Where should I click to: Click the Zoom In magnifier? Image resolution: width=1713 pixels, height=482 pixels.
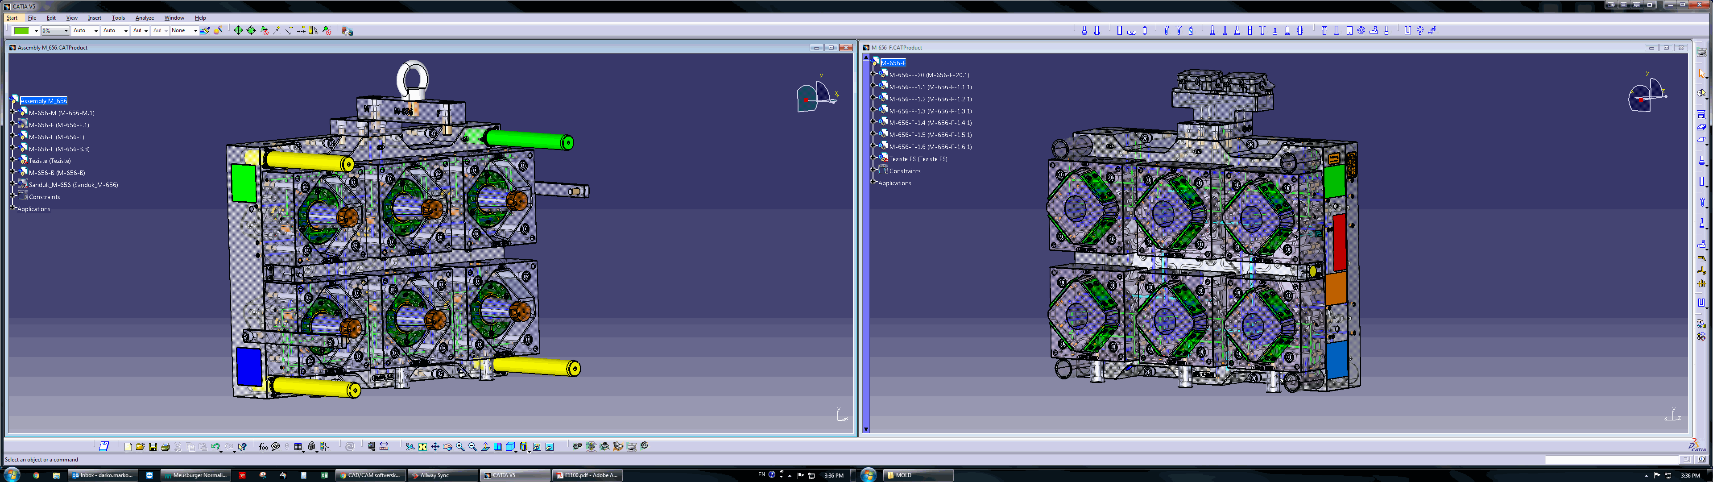[x=460, y=447]
